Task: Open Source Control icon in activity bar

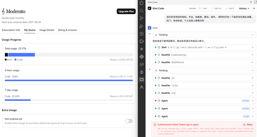Action: click(x=142, y=18)
